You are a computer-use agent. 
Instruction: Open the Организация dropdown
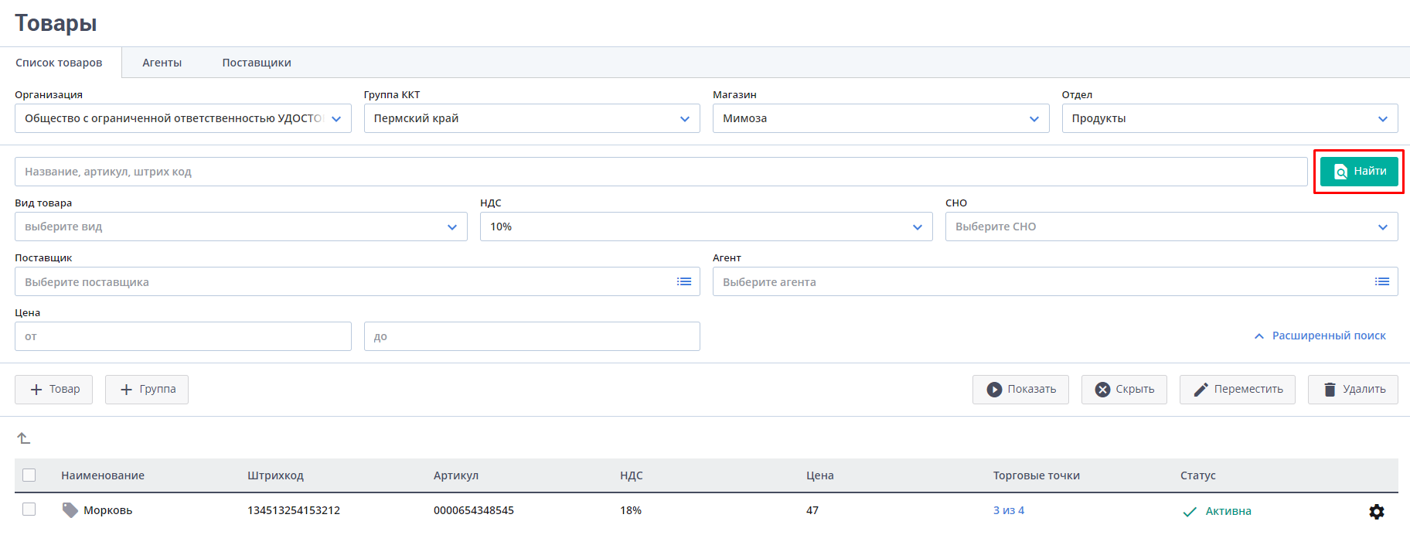tap(183, 118)
